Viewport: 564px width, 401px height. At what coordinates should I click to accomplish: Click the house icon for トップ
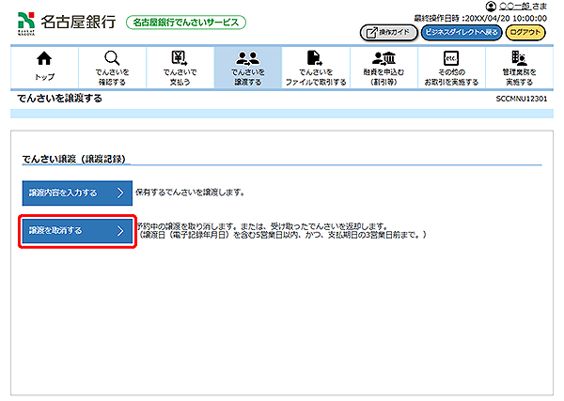(x=43, y=59)
